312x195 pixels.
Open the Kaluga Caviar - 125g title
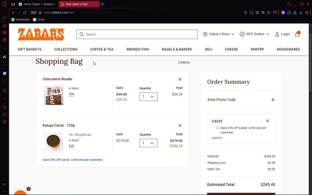coord(58,125)
